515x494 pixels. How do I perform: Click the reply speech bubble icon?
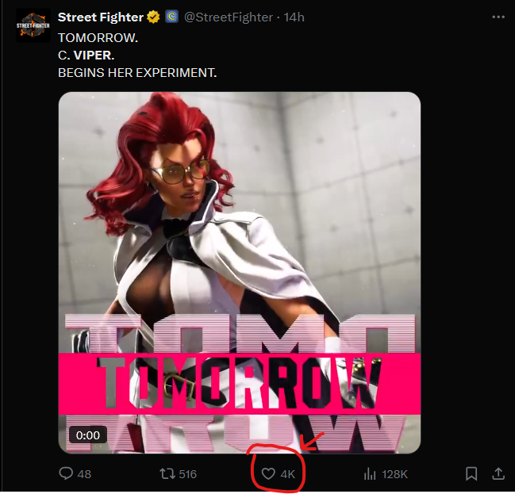pos(66,473)
